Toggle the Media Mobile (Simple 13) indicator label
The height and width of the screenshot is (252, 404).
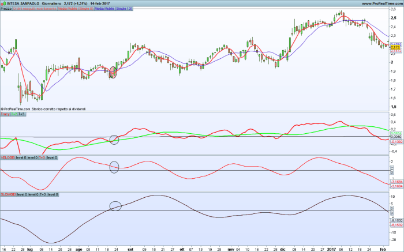(114, 9)
